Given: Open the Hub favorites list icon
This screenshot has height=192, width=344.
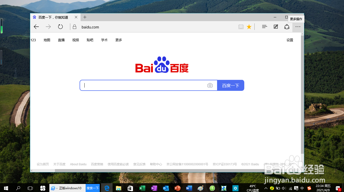Looking at the screenshot, I should coord(264,27).
